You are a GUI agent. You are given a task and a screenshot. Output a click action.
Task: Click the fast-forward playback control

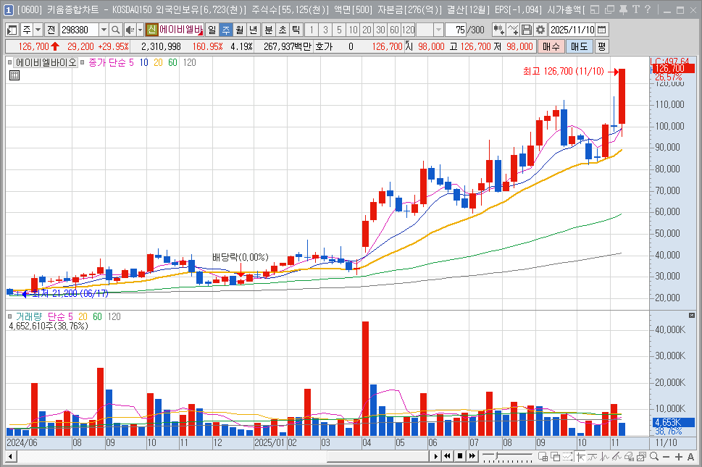click(472, 456)
